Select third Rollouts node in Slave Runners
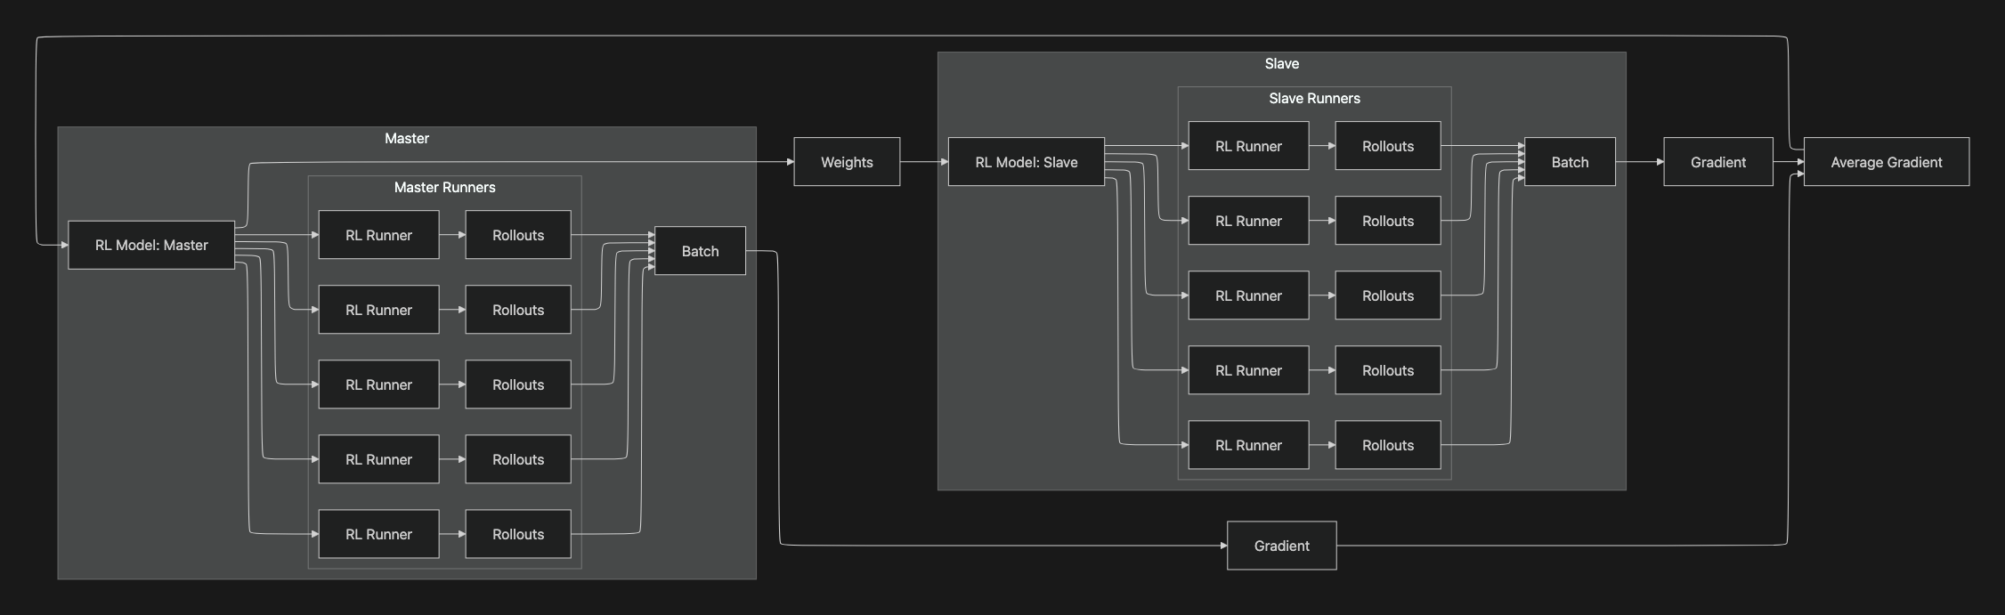Viewport: 2005px width, 615px height. [1388, 295]
